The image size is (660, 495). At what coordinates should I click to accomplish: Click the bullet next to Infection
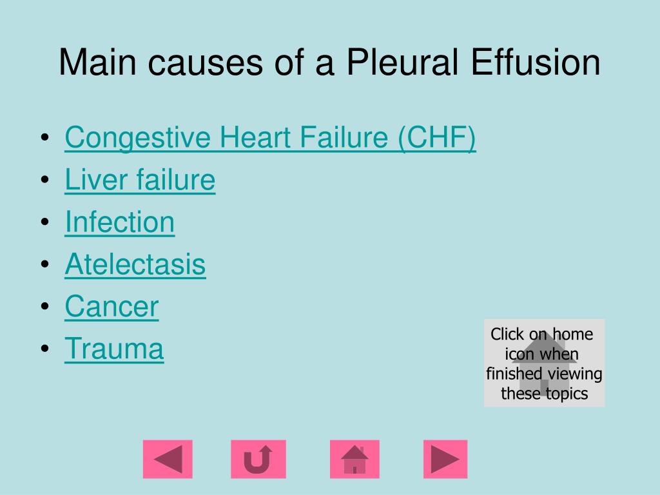click(45, 222)
